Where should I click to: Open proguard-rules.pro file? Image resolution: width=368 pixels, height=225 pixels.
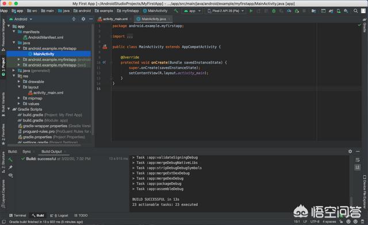[x=54, y=131]
